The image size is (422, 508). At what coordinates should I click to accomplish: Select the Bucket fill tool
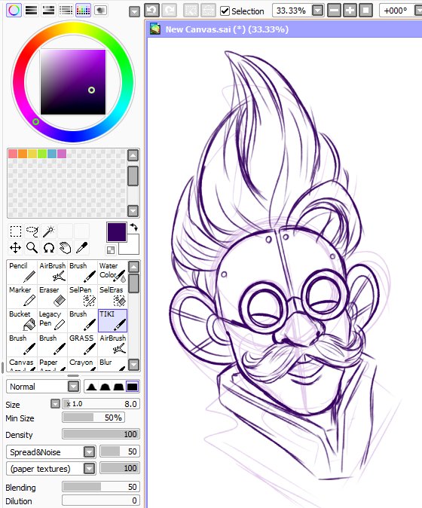(x=22, y=320)
